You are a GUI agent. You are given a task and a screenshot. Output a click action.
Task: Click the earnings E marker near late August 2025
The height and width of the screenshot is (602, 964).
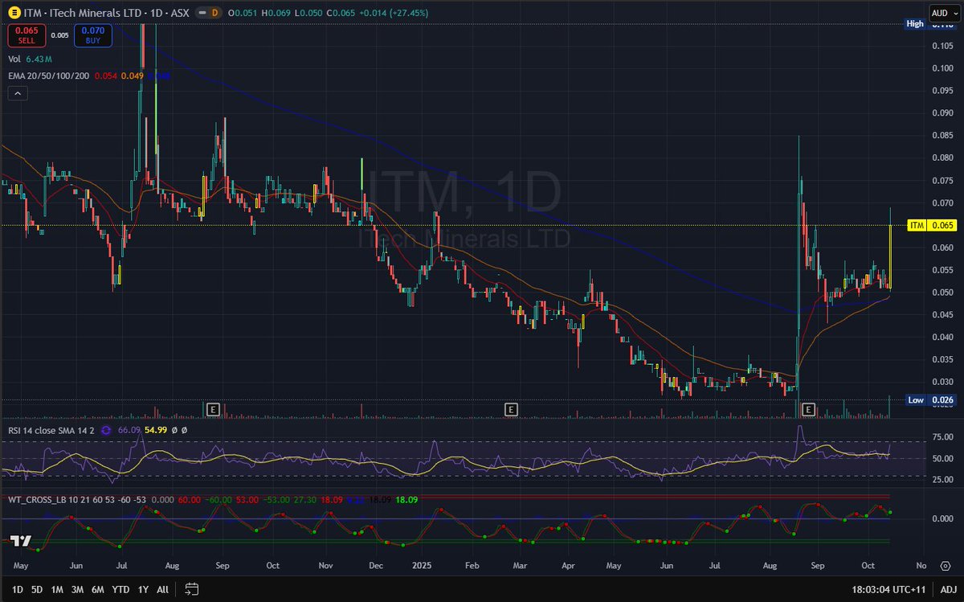pos(809,409)
